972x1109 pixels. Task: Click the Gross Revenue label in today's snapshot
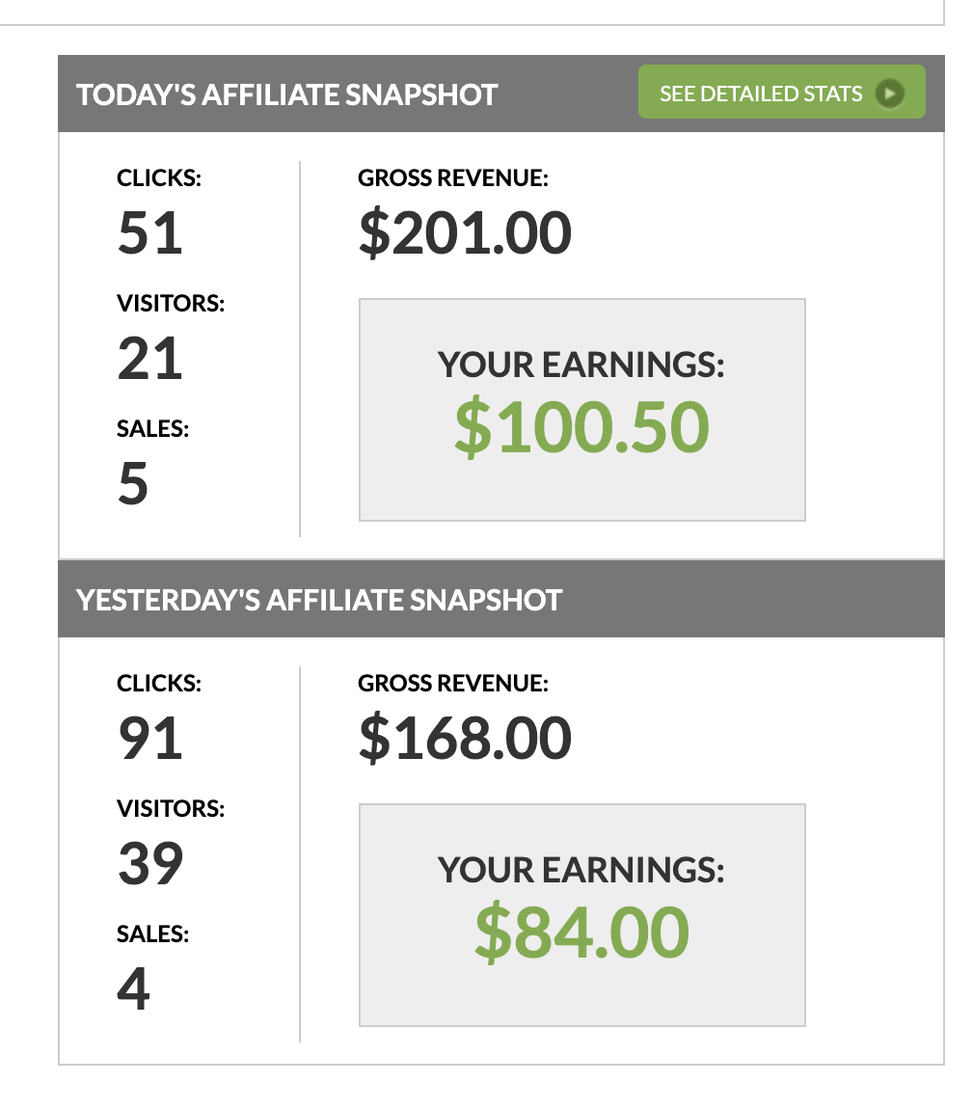(452, 178)
